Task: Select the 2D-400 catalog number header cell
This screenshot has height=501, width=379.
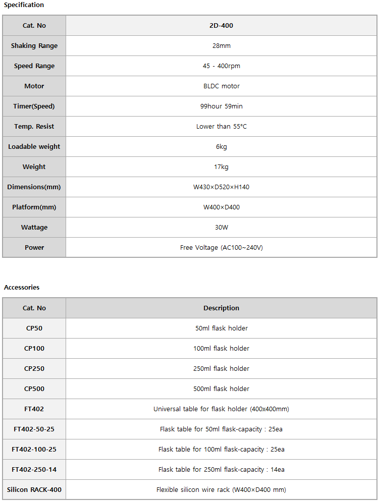Action: [x=221, y=26]
